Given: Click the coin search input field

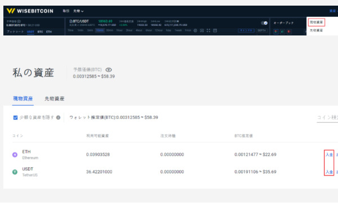Looking at the screenshot, I should (327, 118).
